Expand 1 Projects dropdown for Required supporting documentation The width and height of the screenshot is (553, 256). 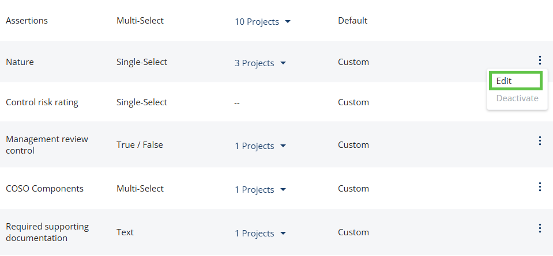pyautogui.click(x=260, y=234)
